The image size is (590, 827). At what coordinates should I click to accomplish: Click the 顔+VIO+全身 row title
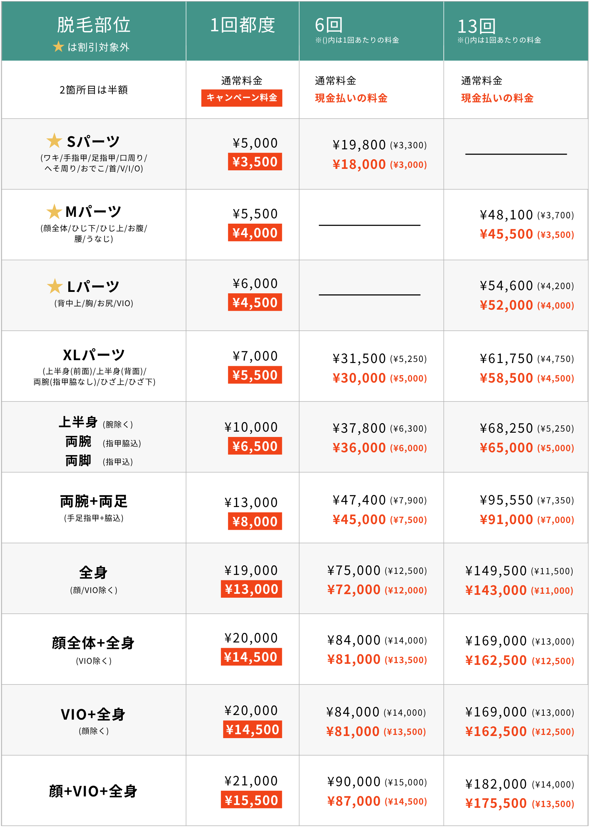tap(93, 791)
